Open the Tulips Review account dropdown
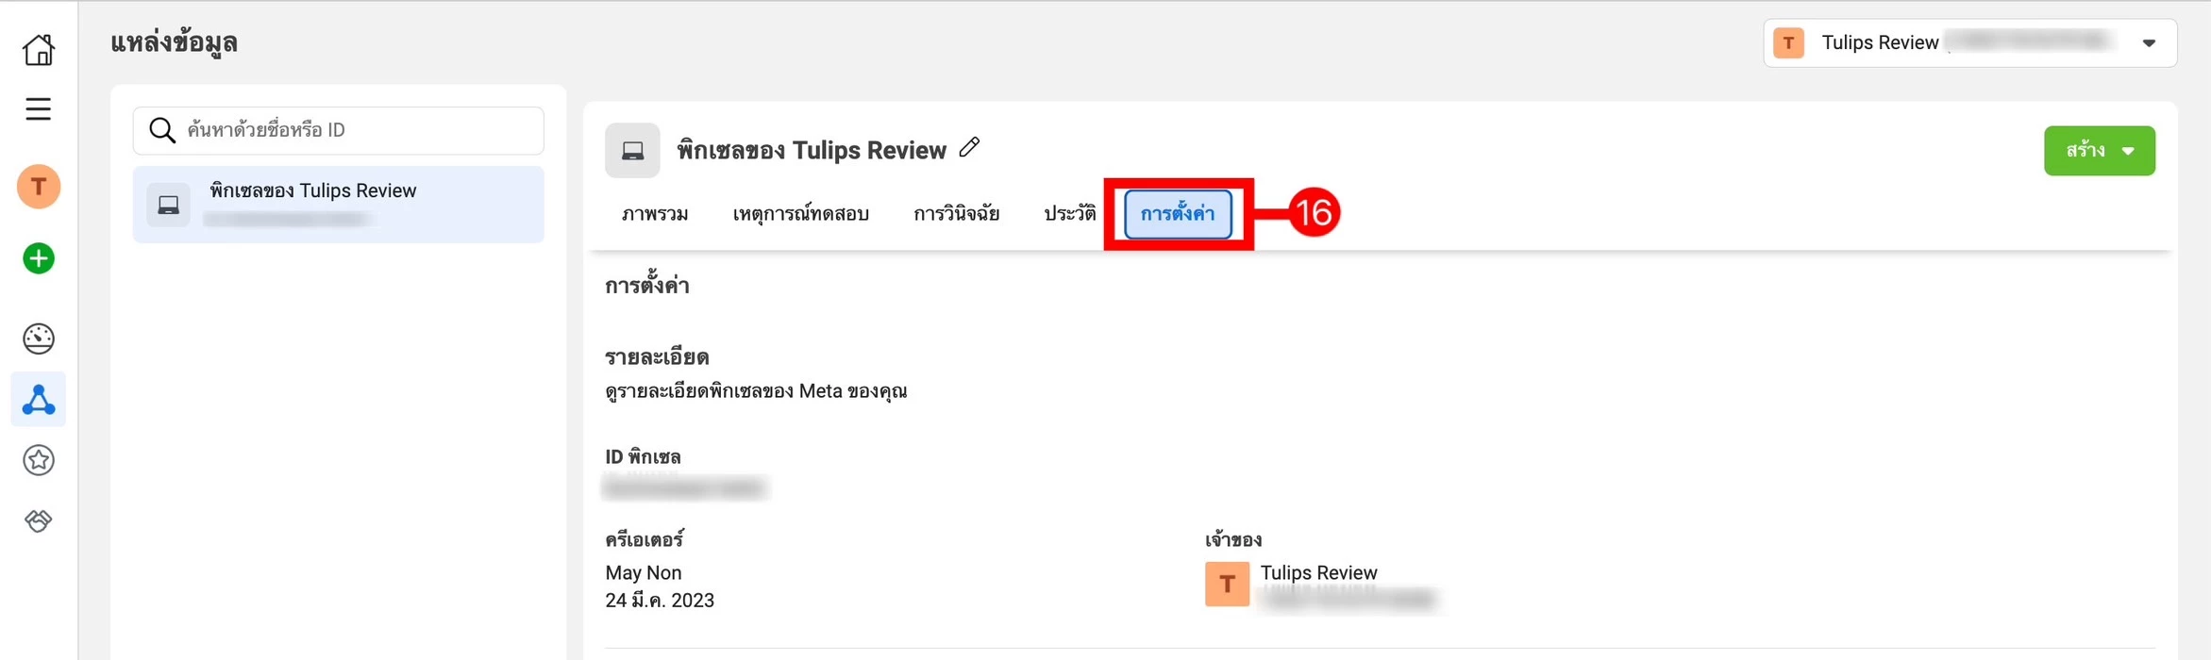Viewport: 2211px width, 660px height. 1969,43
